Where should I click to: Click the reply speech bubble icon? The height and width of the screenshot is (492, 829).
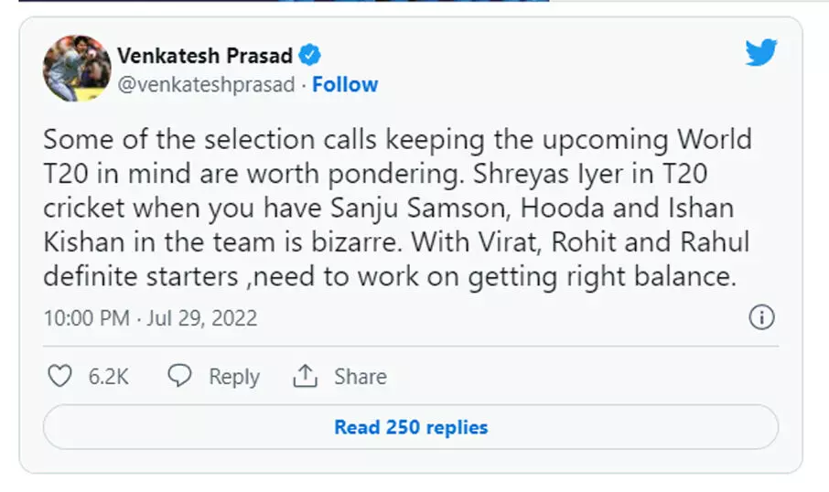tap(180, 376)
